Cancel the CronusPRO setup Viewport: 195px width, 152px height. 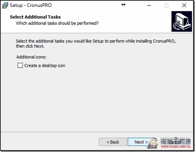point(174,142)
